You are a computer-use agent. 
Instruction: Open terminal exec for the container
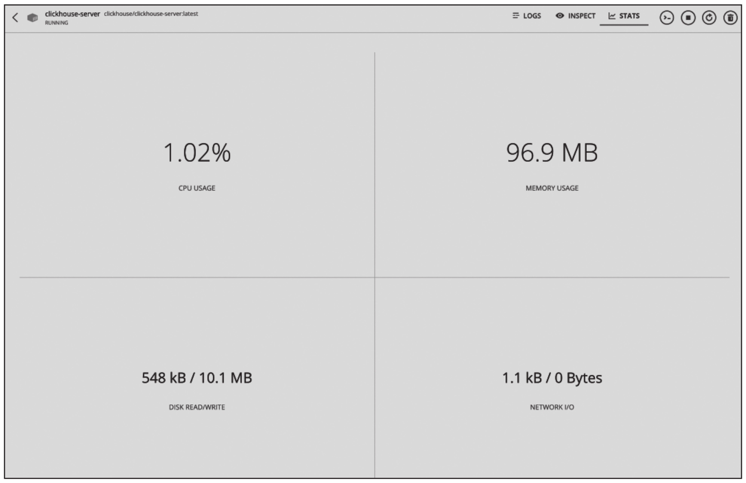pos(667,18)
